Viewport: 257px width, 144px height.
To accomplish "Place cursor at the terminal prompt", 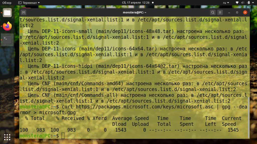I will [62, 135].
